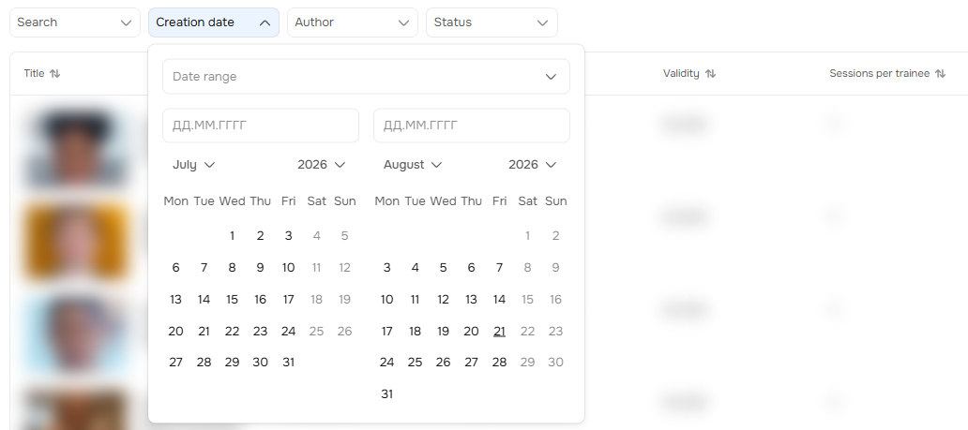The image size is (968, 430).
Task: Select August 31 in the last row
Action: (387, 393)
